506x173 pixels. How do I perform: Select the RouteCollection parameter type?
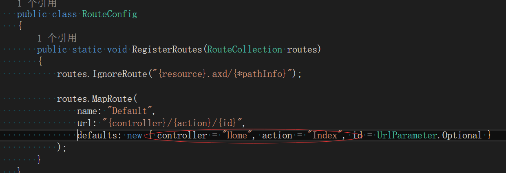(x=244, y=50)
